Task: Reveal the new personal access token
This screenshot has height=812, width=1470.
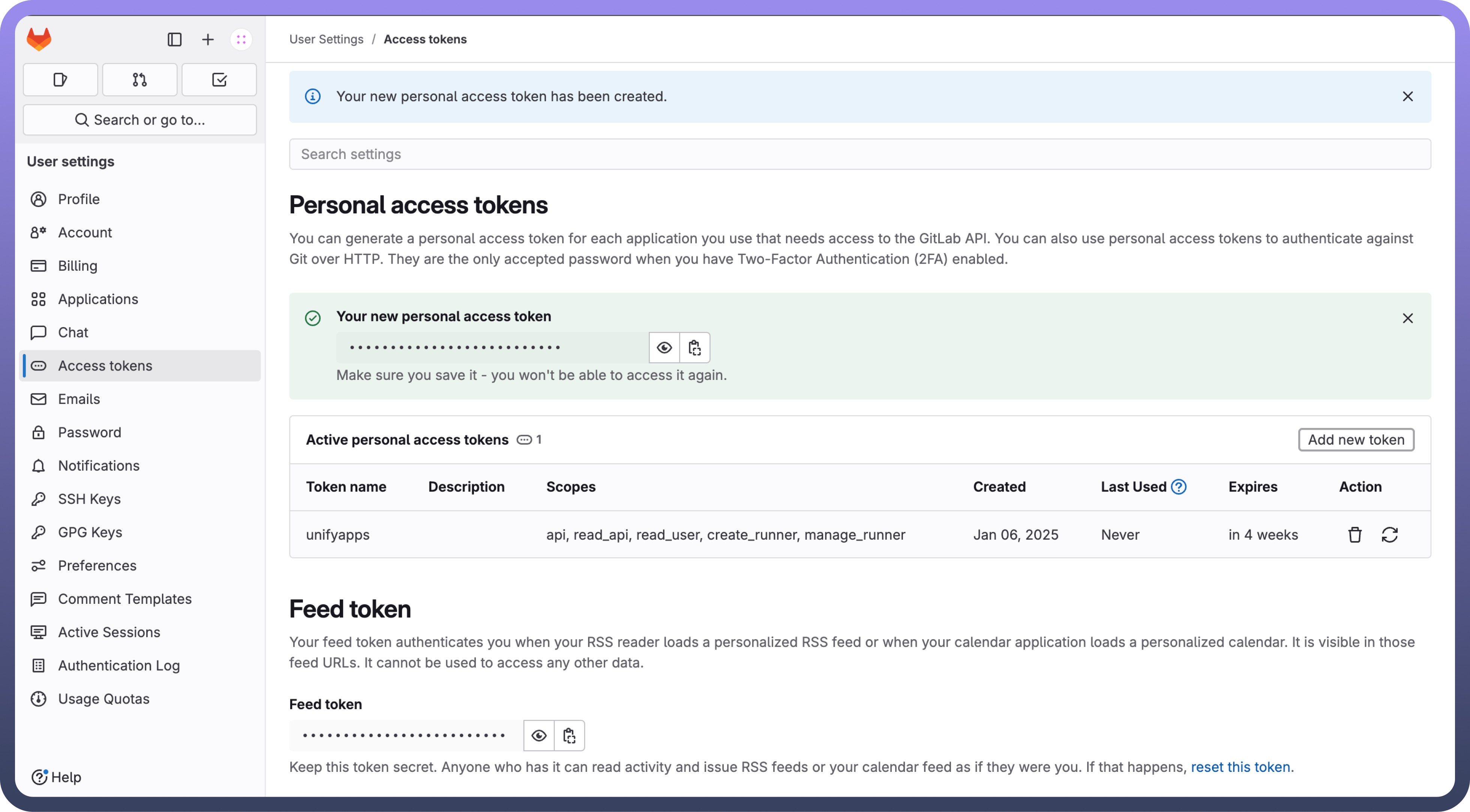Action: point(664,348)
